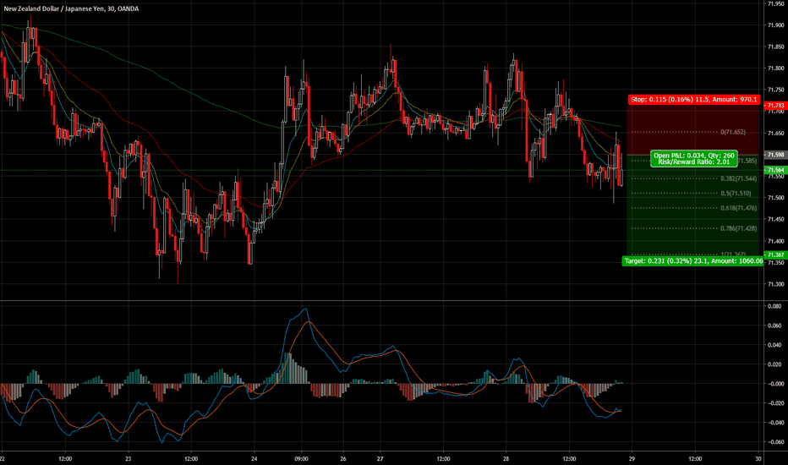Click the 71.367 target price tag on the price axis
788x465 pixels.
click(775, 254)
